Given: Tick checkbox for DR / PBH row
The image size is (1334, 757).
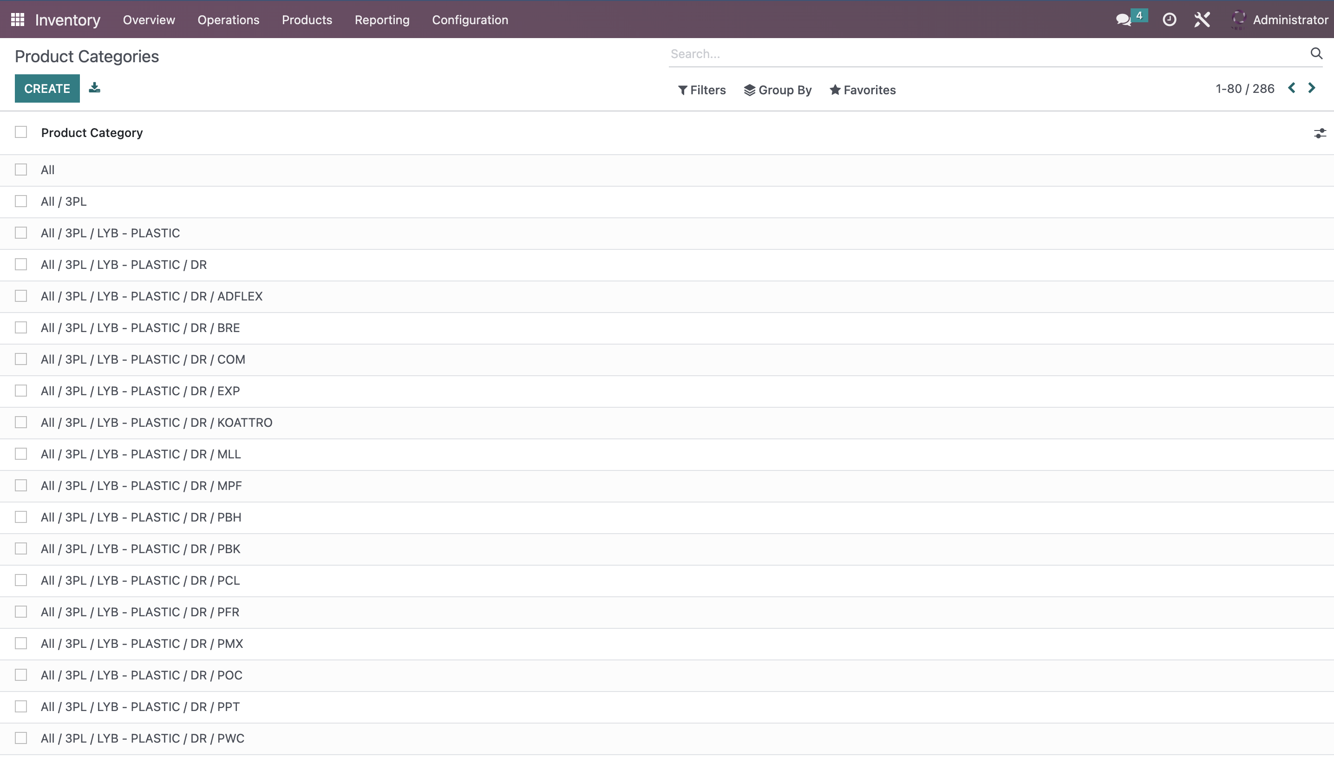Looking at the screenshot, I should pyautogui.click(x=21, y=517).
